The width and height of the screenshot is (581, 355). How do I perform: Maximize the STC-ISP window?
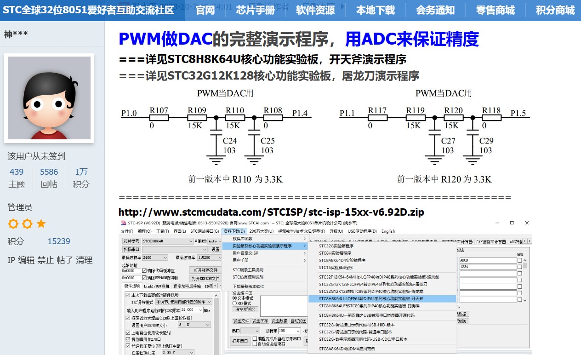click(512, 223)
